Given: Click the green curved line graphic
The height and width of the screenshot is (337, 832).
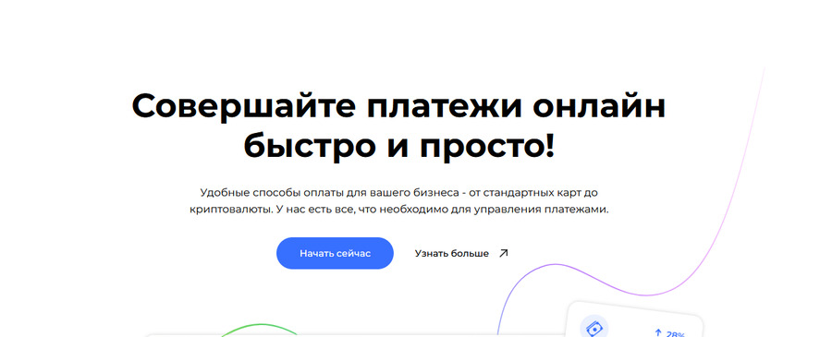Looking at the screenshot, I should (x=259, y=331).
